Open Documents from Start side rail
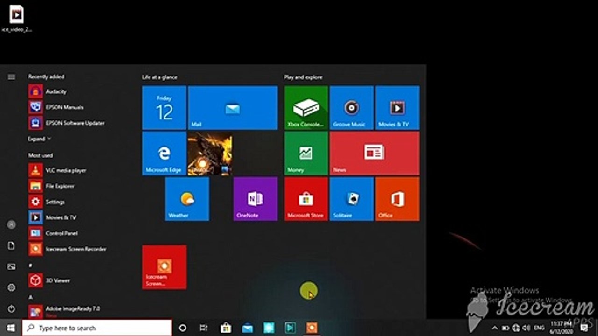Screen dimensions: 598x336 (x=12, y=245)
